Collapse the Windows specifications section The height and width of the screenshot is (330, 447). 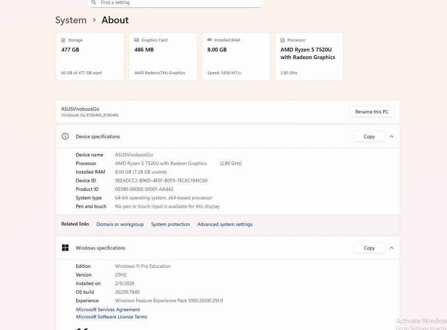pyautogui.click(x=392, y=248)
